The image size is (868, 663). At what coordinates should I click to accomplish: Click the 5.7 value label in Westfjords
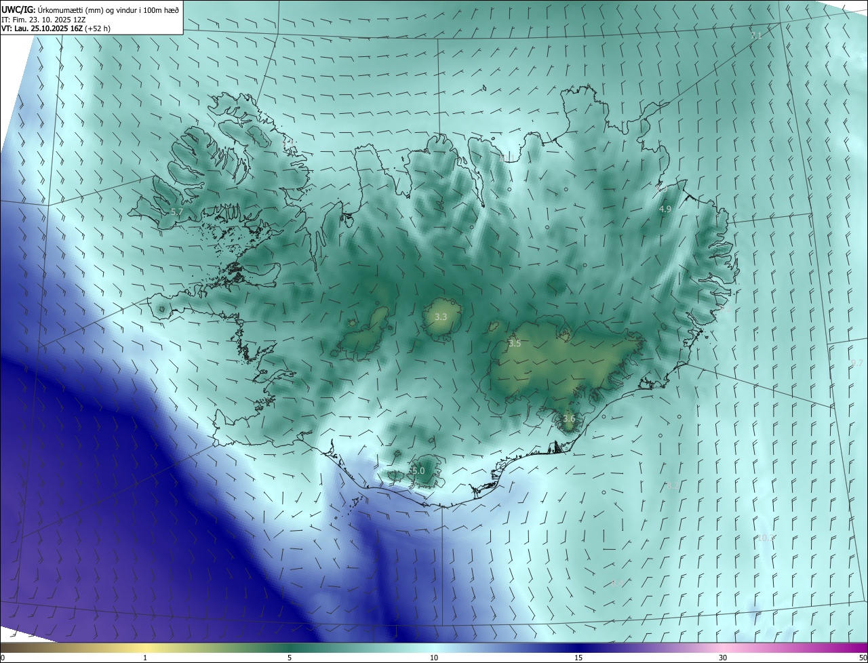tap(177, 212)
